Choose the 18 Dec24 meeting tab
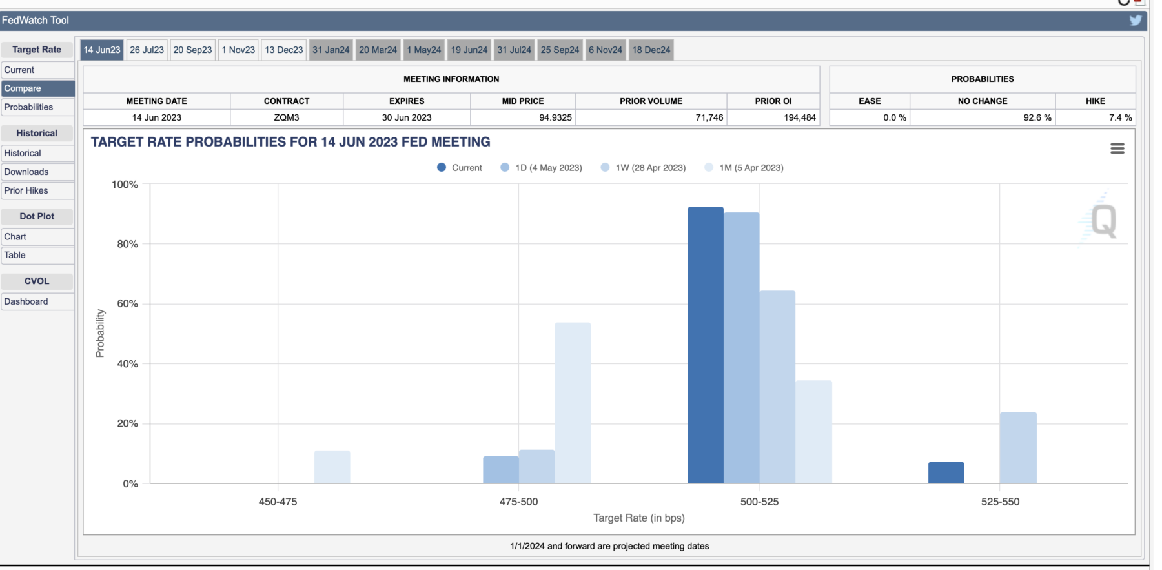The height and width of the screenshot is (570, 1162). pos(651,50)
